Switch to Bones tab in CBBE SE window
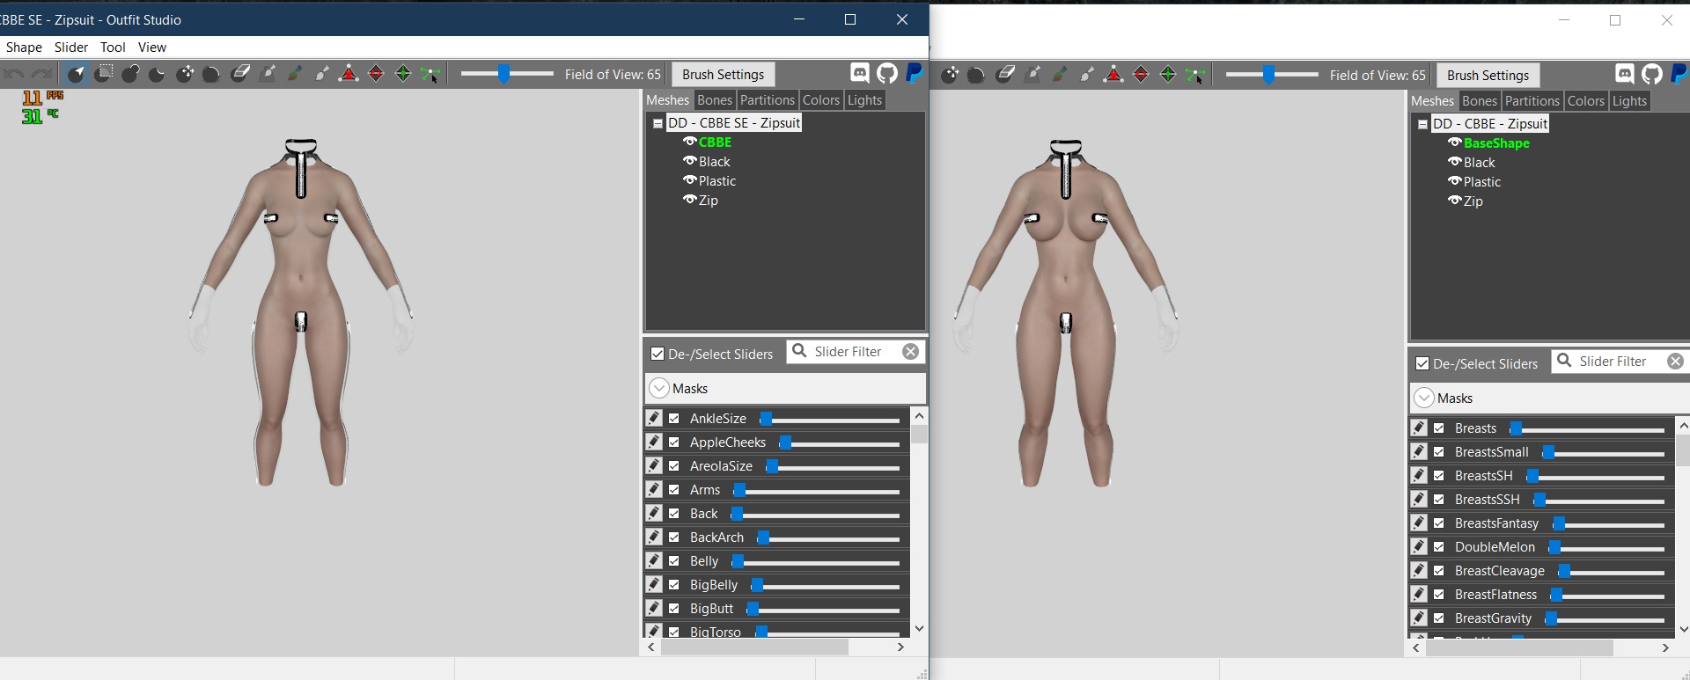This screenshot has width=1690, height=680. click(715, 100)
